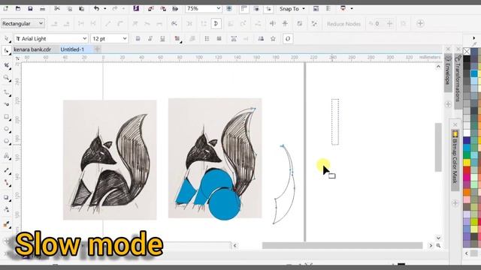Switch to the Untitled-1 document tab
481x270 pixels.
72,49
